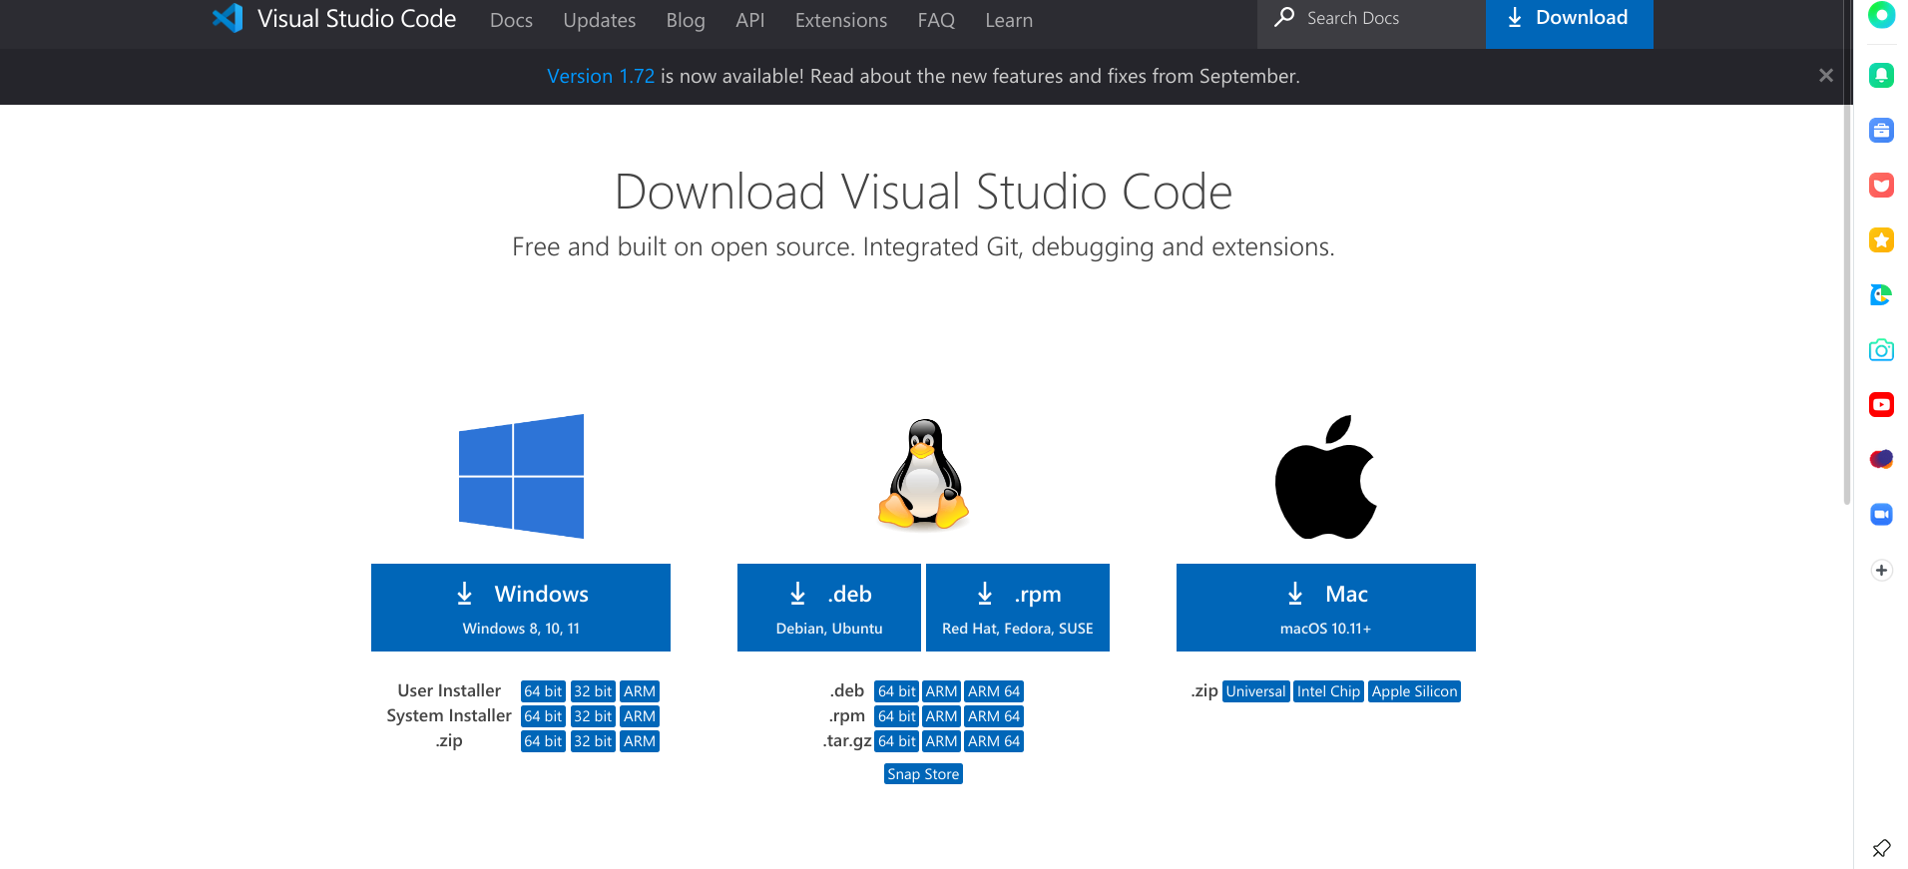
Task: Click the Linux Tux penguin logo
Action: [x=923, y=473]
